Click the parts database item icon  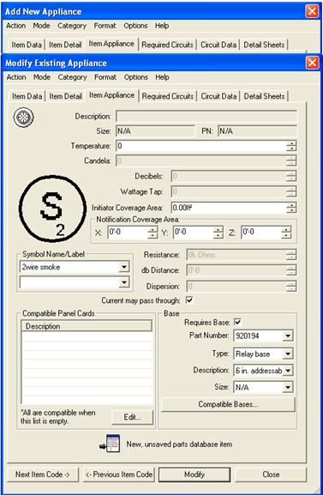[x=110, y=444]
